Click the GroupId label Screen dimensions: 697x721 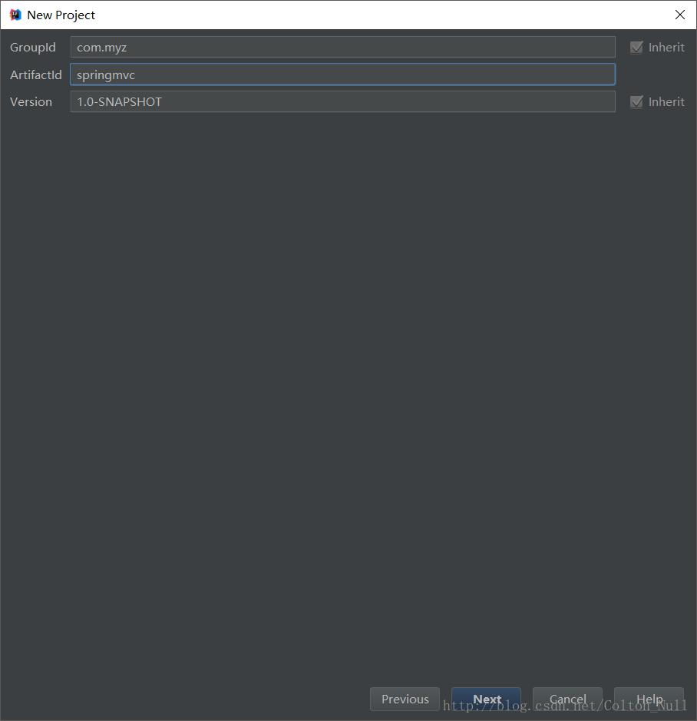pyautogui.click(x=33, y=48)
